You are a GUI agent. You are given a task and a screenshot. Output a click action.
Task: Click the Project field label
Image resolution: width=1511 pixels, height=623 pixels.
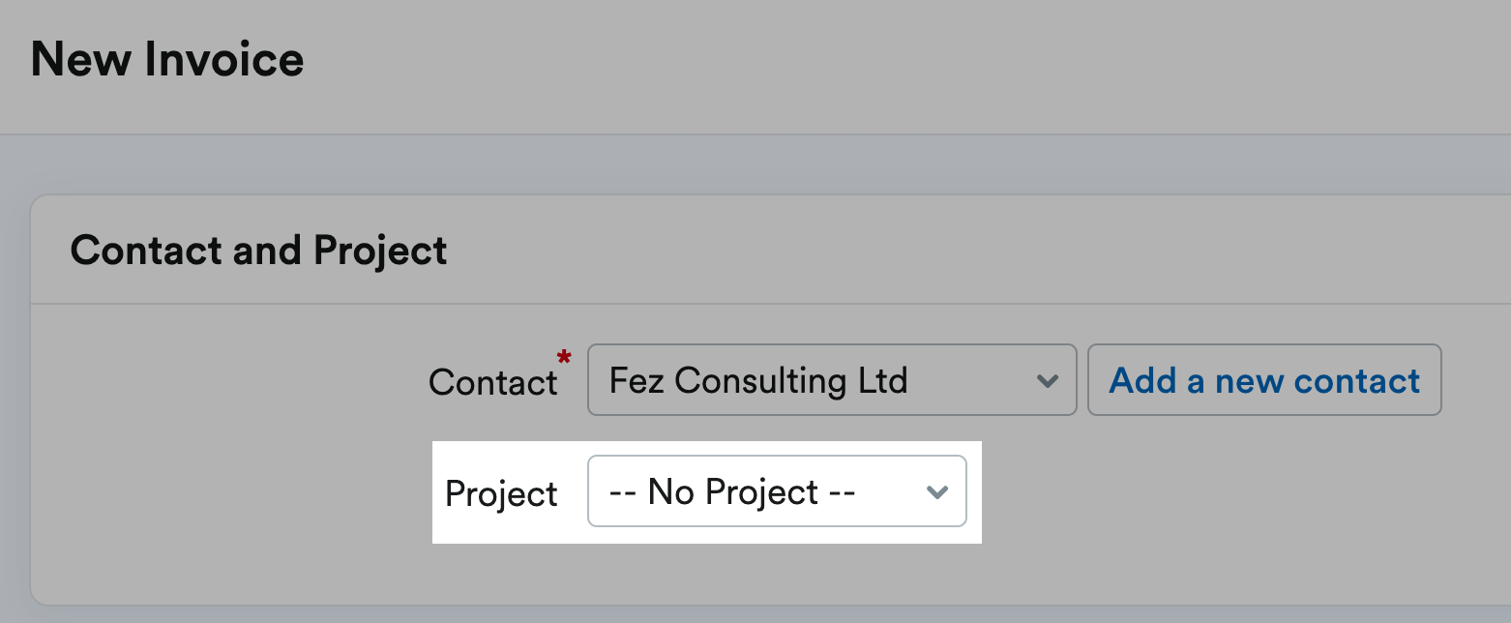tap(501, 492)
